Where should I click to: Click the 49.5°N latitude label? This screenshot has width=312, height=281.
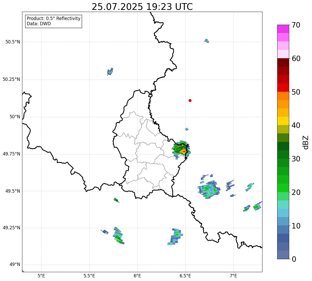tap(13, 191)
